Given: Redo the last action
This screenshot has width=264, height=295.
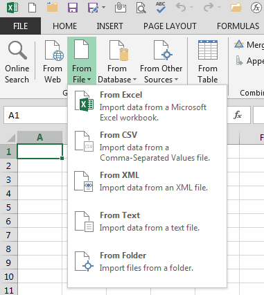Looking at the screenshot, I should coord(209,8).
